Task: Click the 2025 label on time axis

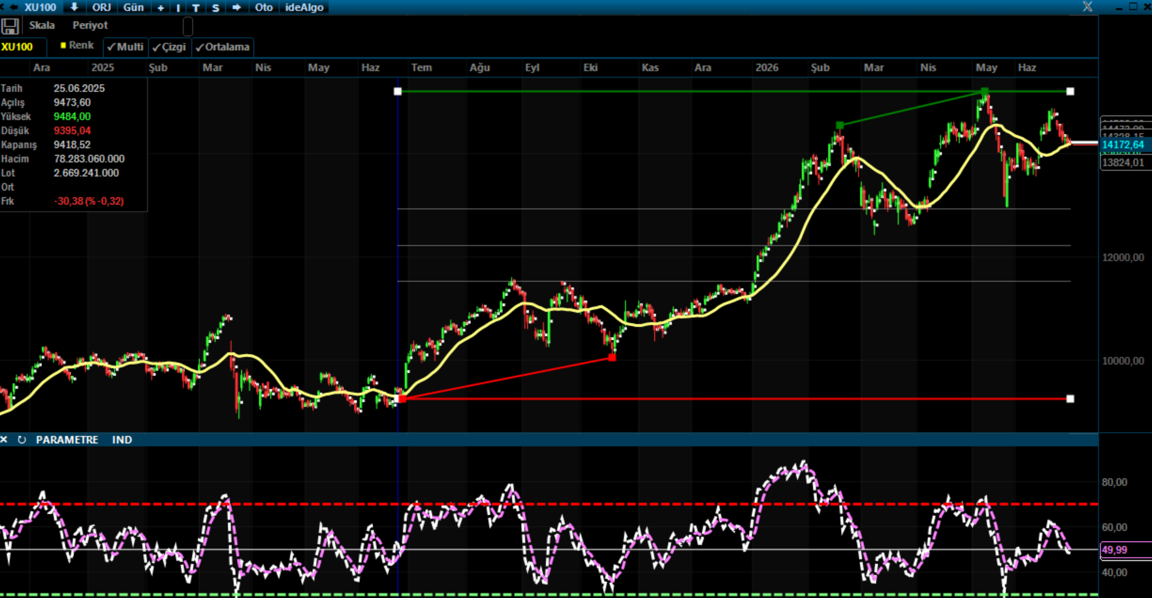Action: 103,68
